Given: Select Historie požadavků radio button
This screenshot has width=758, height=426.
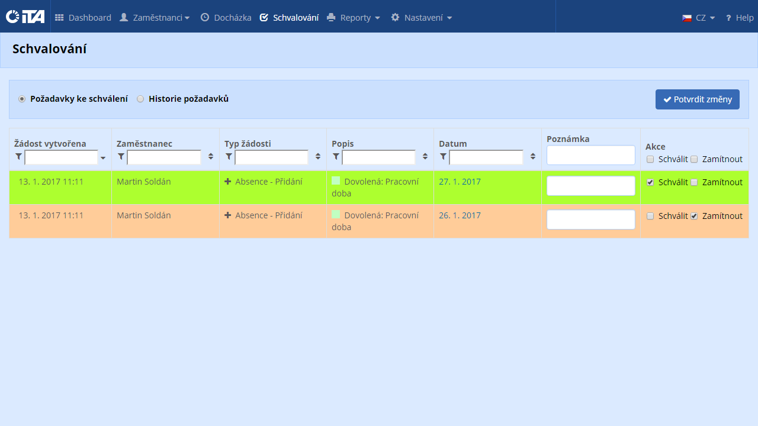Looking at the screenshot, I should coord(140,99).
